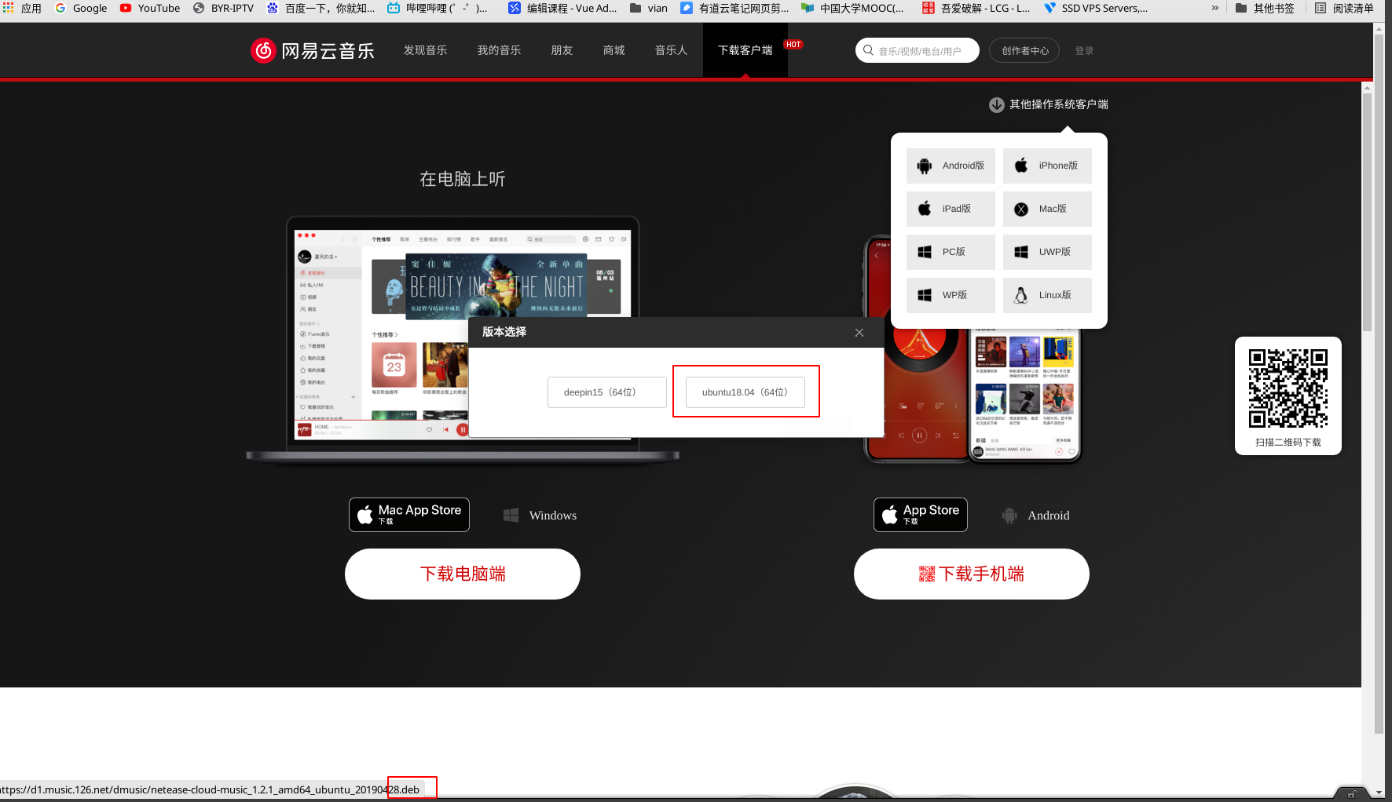1392x802 pixels.
Task: Select the Linux版 client option
Action: pos(1047,295)
